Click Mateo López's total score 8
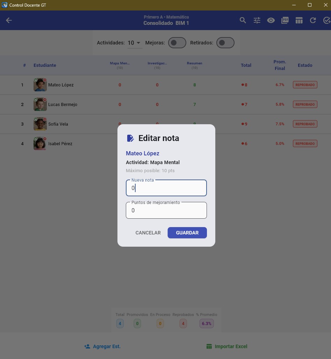This screenshot has height=359, width=331. (x=244, y=85)
